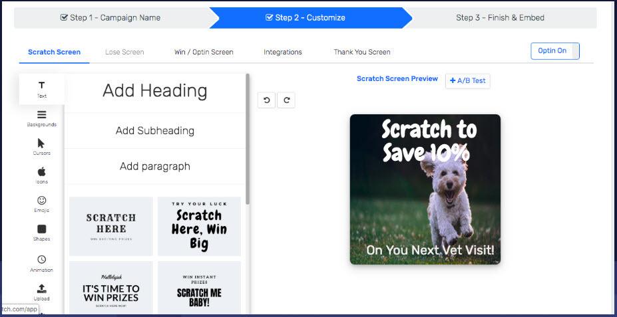Open the Backgrounds panel
The image size is (617, 317).
pyautogui.click(x=42, y=118)
